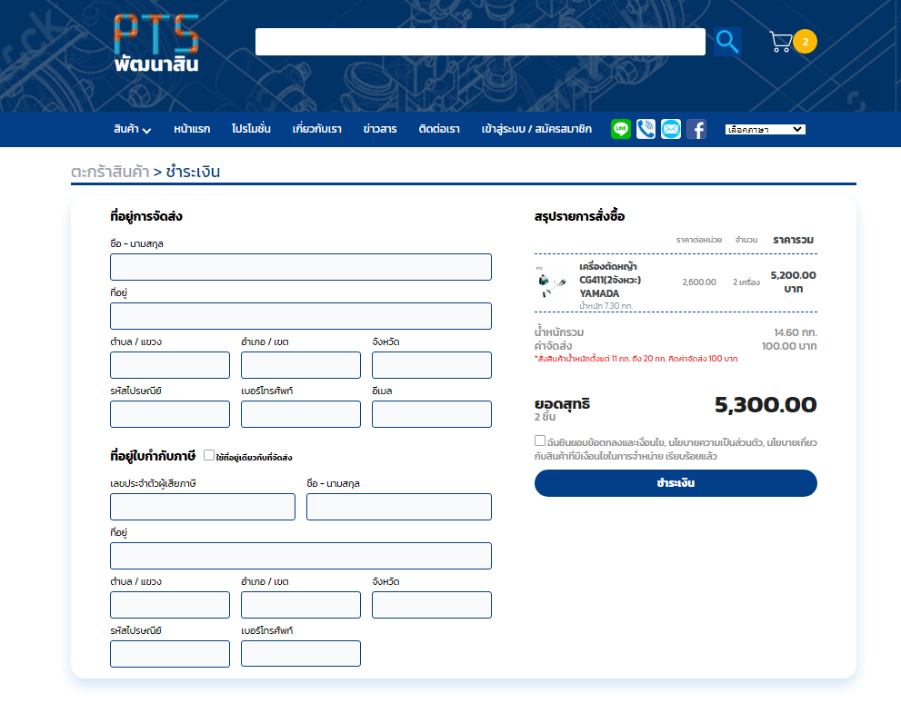Go to the หน้าแรก home page
901x703 pixels.
pyautogui.click(x=192, y=129)
